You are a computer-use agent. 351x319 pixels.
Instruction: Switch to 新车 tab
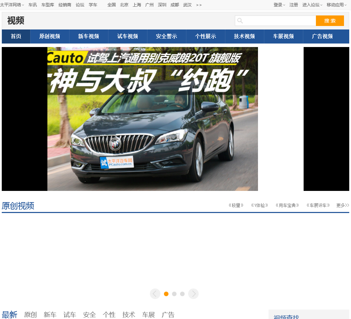50,314
